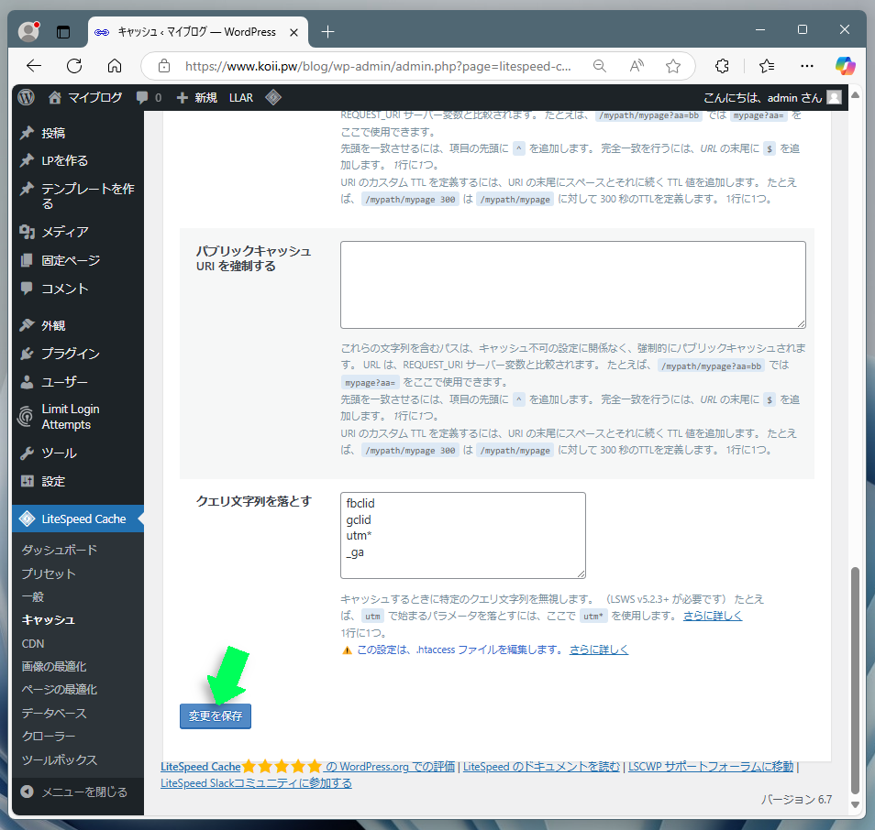The height and width of the screenshot is (830, 875).
Task: Click the admin user avatar
Action: point(835,97)
